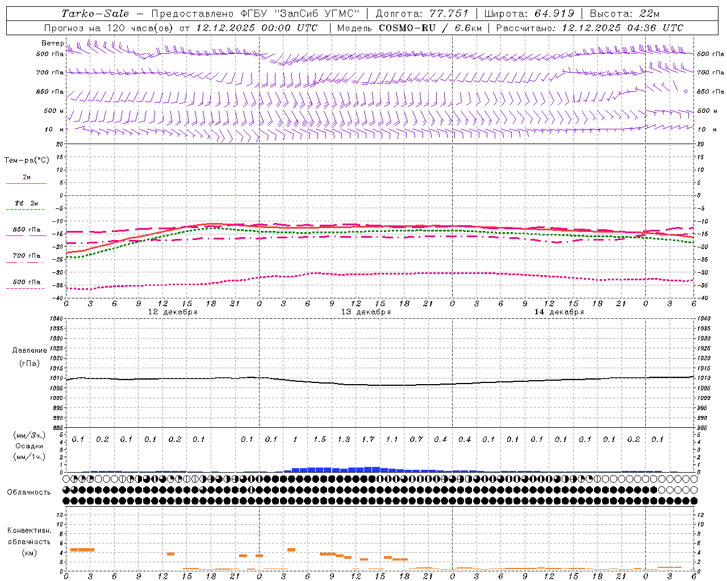
Task: Select the "Долгота: 77.751" header field
Action: 422,14
